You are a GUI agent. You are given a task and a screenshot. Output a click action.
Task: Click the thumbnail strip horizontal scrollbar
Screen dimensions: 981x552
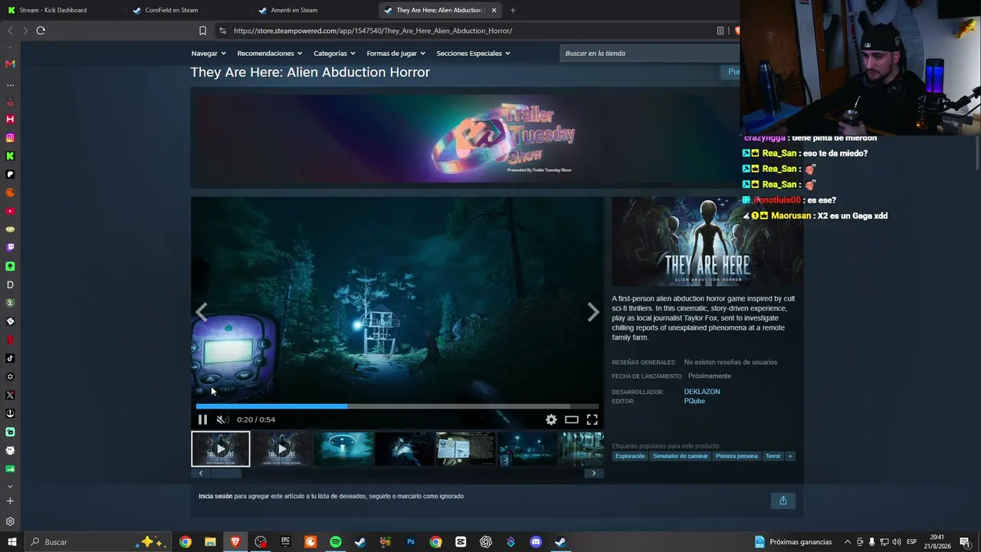coord(225,473)
